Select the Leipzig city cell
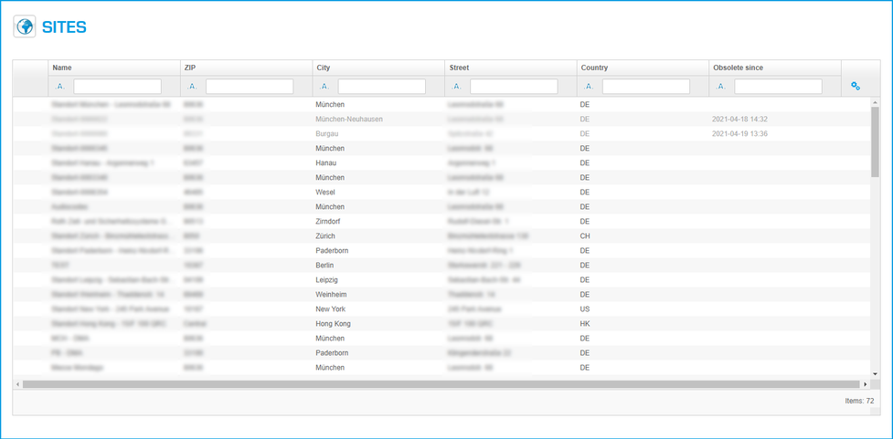 click(x=378, y=280)
